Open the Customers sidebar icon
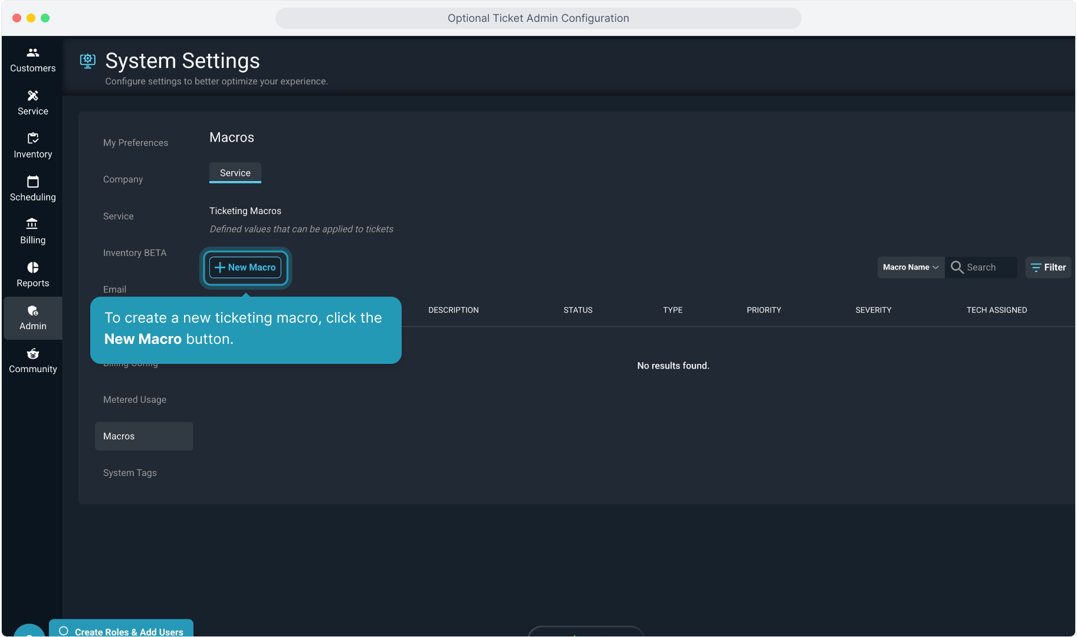The image size is (1077, 637). [x=33, y=53]
